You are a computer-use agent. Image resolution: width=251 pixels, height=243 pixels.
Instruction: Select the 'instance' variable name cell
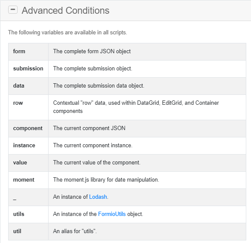coord(28,146)
